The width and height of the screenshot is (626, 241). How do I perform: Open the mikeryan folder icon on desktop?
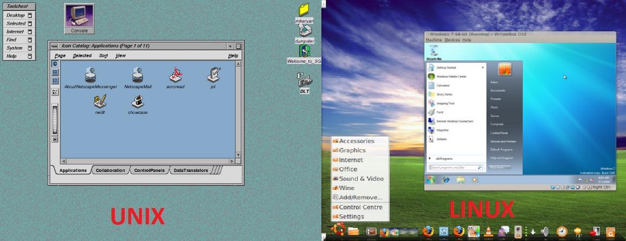pyautogui.click(x=304, y=10)
